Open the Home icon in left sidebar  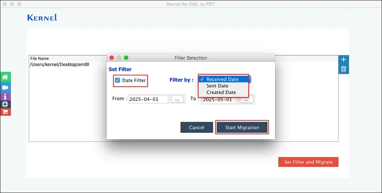5,77
